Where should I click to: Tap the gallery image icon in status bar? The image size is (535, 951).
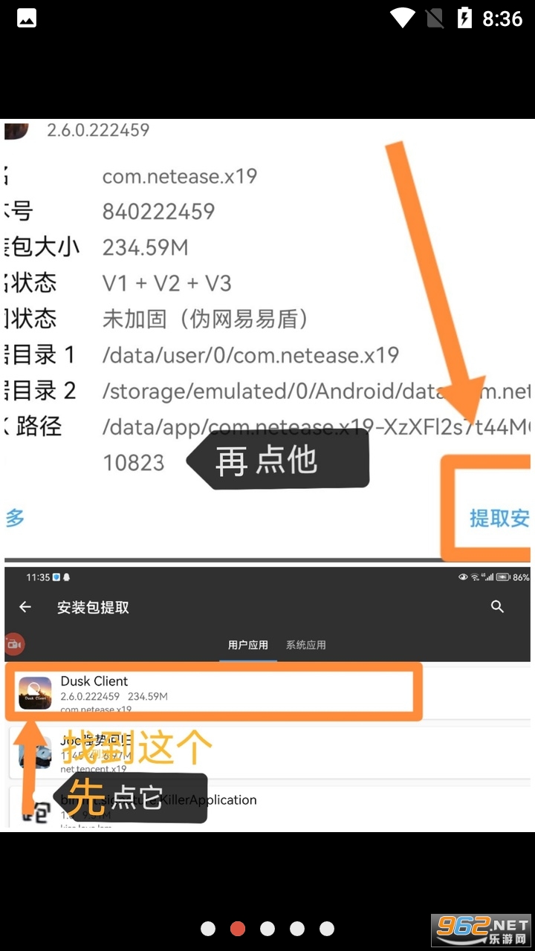pyautogui.click(x=27, y=19)
